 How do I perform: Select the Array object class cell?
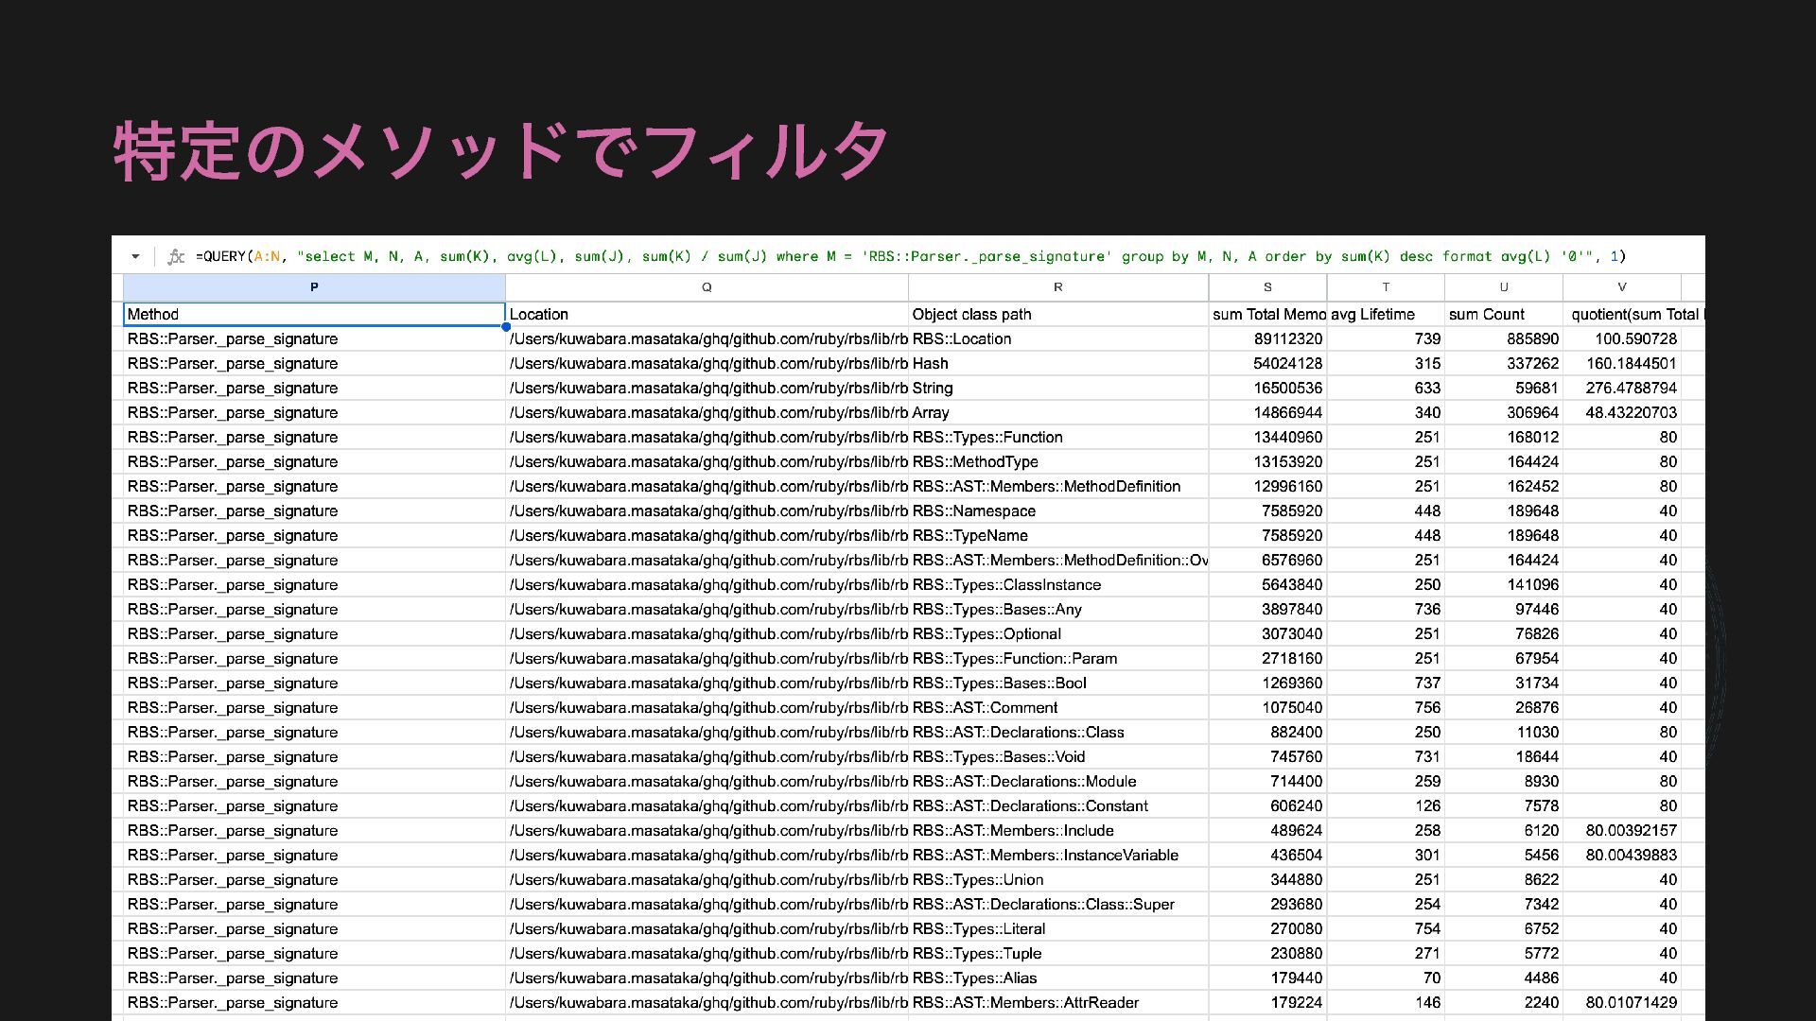[x=1057, y=413]
